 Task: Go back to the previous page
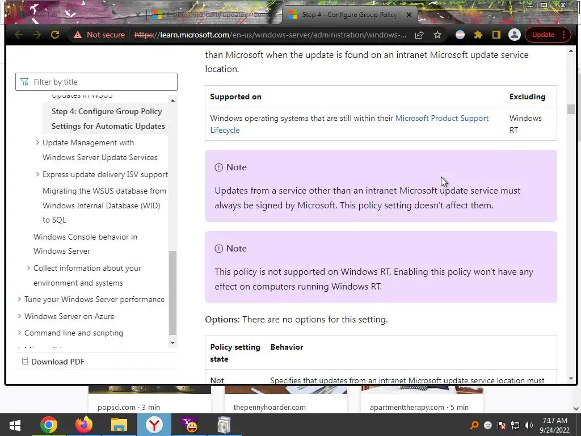tap(19, 35)
